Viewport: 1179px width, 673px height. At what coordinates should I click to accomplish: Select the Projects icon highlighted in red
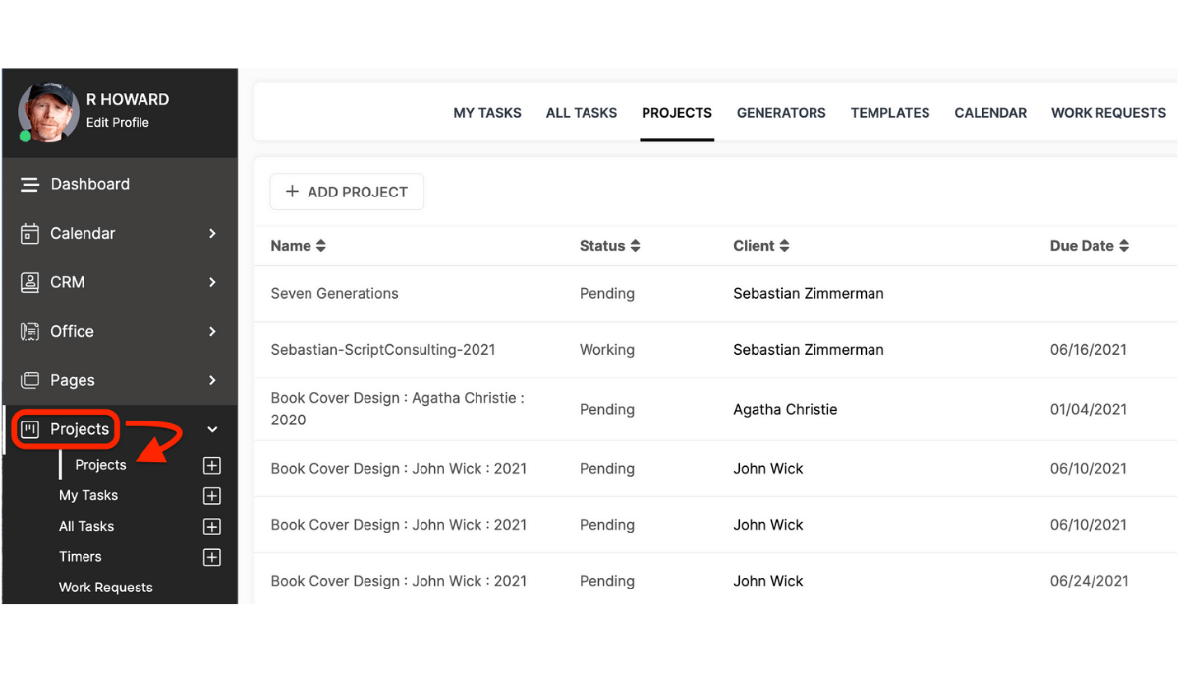click(30, 429)
